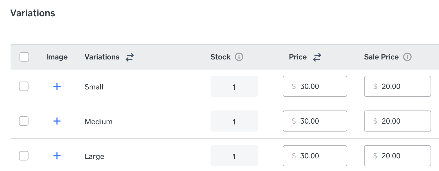Click the Sale Price info icon

click(407, 57)
